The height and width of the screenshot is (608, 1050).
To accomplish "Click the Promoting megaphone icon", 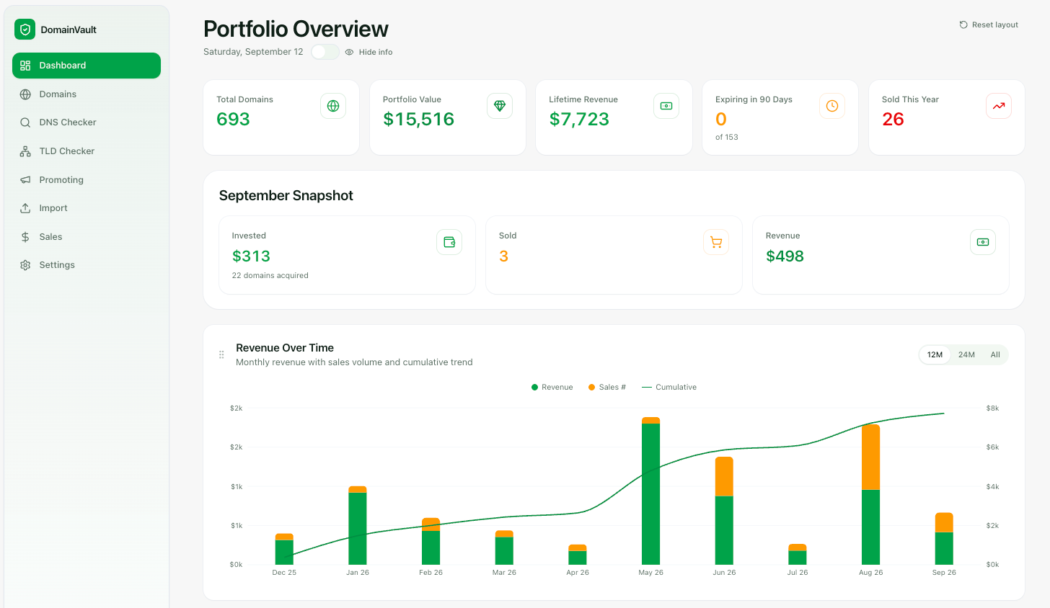I will point(25,180).
